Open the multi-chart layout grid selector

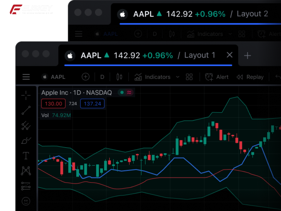pyautogui.click(x=189, y=77)
